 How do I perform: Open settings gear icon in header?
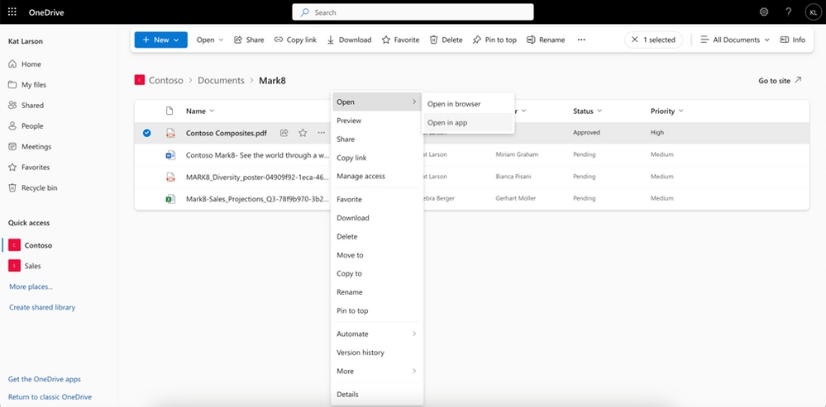(764, 12)
